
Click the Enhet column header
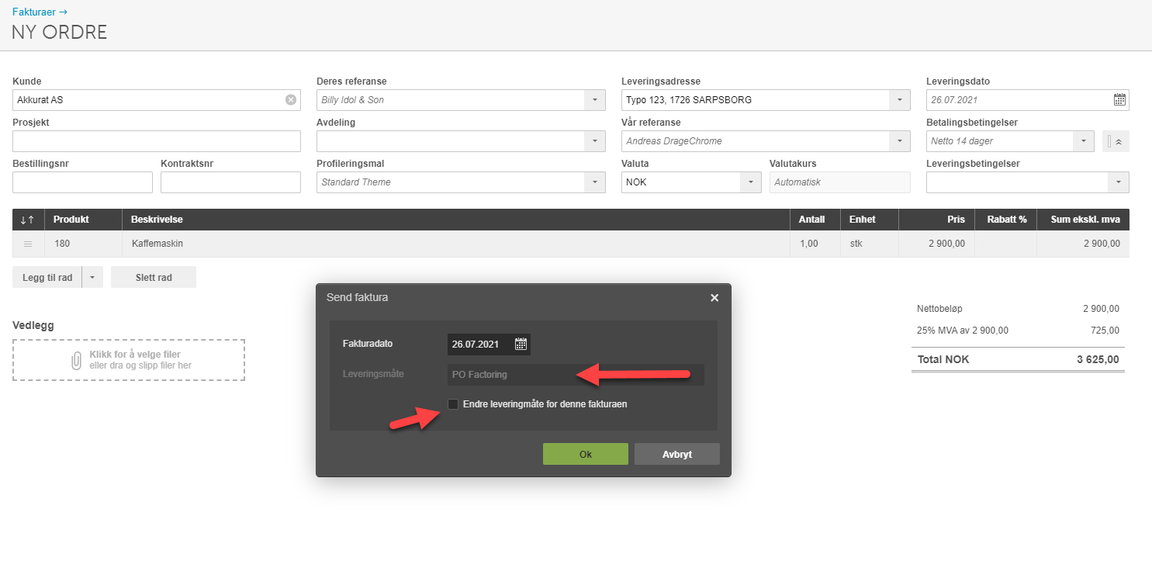[870, 220]
